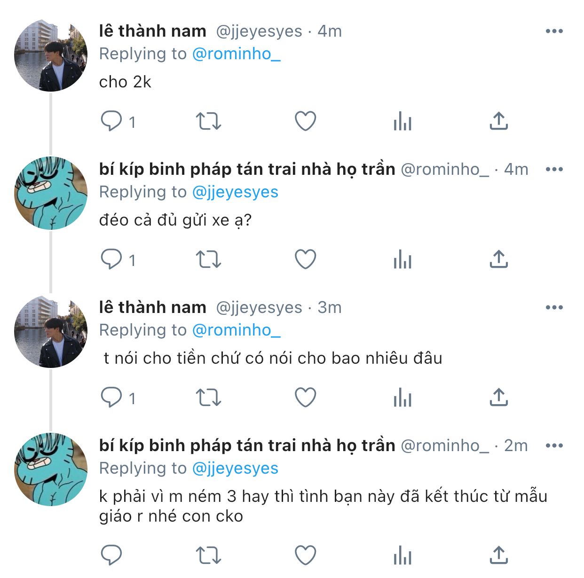Open @rominho_ mention link in first tweet
The image size is (584, 578).
point(237,54)
